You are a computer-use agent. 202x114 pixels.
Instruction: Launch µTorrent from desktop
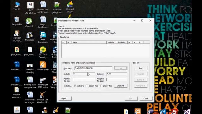pyautogui.click(x=29, y=22)
